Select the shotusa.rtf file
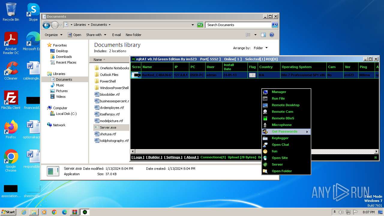Screen dimensions: 384x216 click(x=108, y=134)
